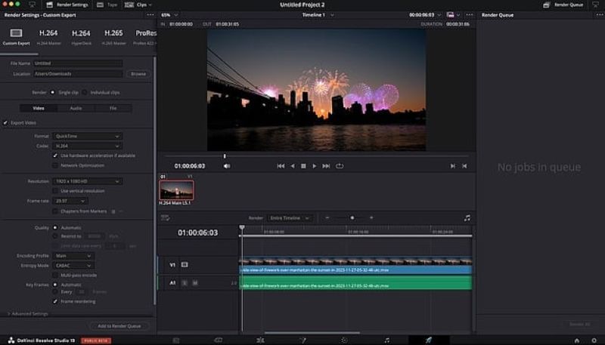Disable the Export Video checkbox
Viewport: 605px width, 345px height.
[x=5, y=122]
